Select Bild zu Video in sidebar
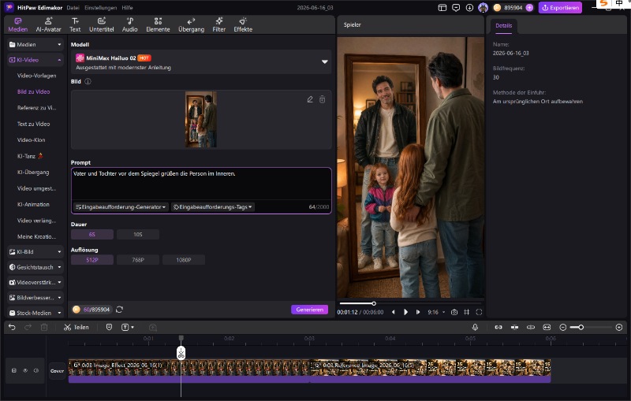Viewport: 631px width, 401px height. coord(33,91)
